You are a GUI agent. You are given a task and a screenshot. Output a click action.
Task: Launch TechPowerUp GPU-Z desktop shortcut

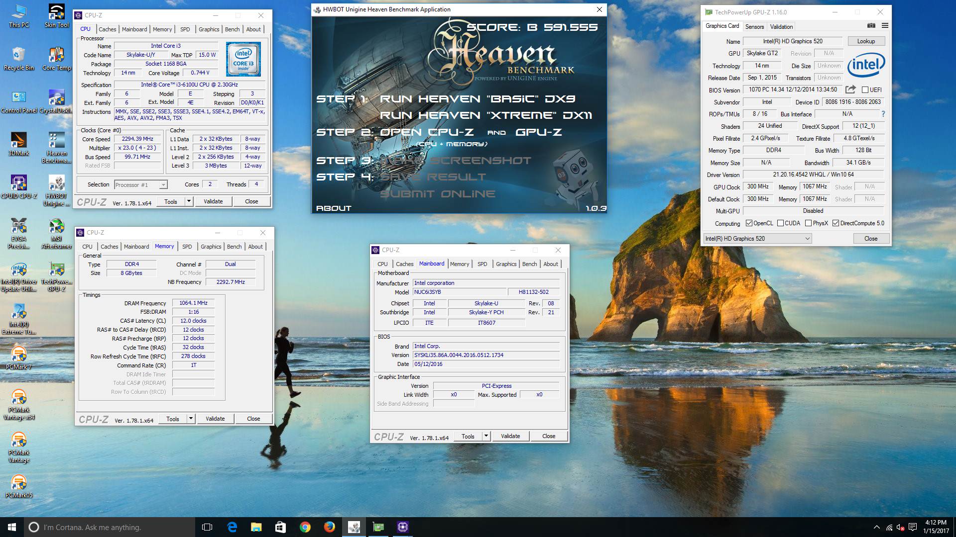[x=57, y=276]
